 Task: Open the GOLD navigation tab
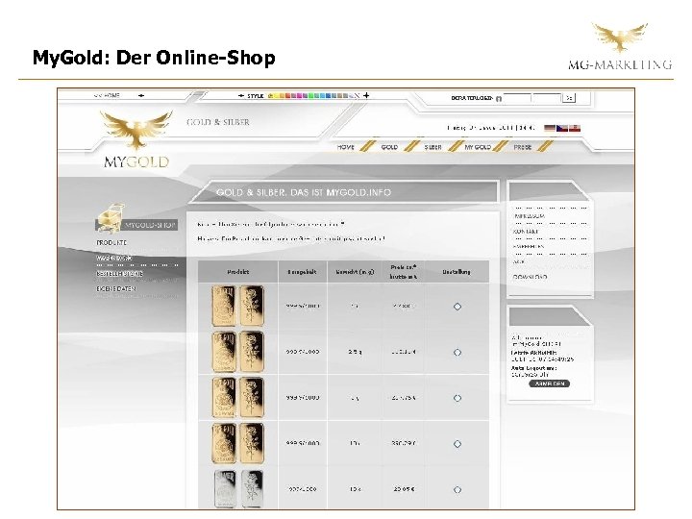pyautogui.click(x=389, y=147)
